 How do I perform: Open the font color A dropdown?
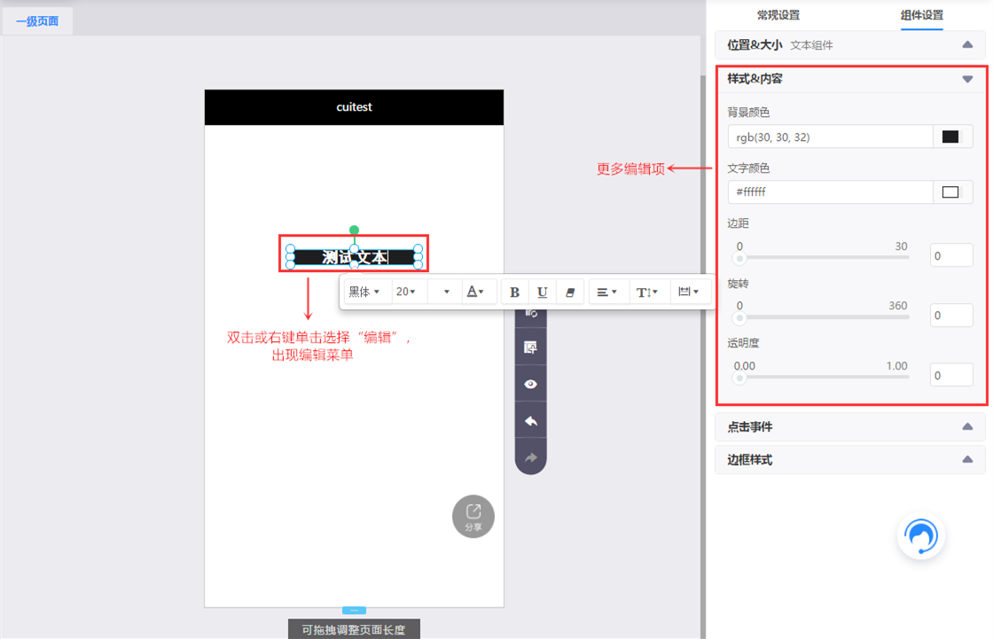(x=475, y=292)
